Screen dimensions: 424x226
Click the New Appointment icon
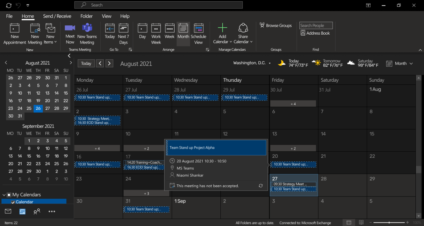coord(15,28)
